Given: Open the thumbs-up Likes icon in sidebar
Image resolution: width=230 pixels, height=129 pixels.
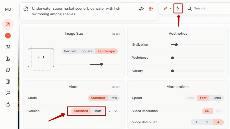Looking at the screenshot, I should tap(8, 104).
